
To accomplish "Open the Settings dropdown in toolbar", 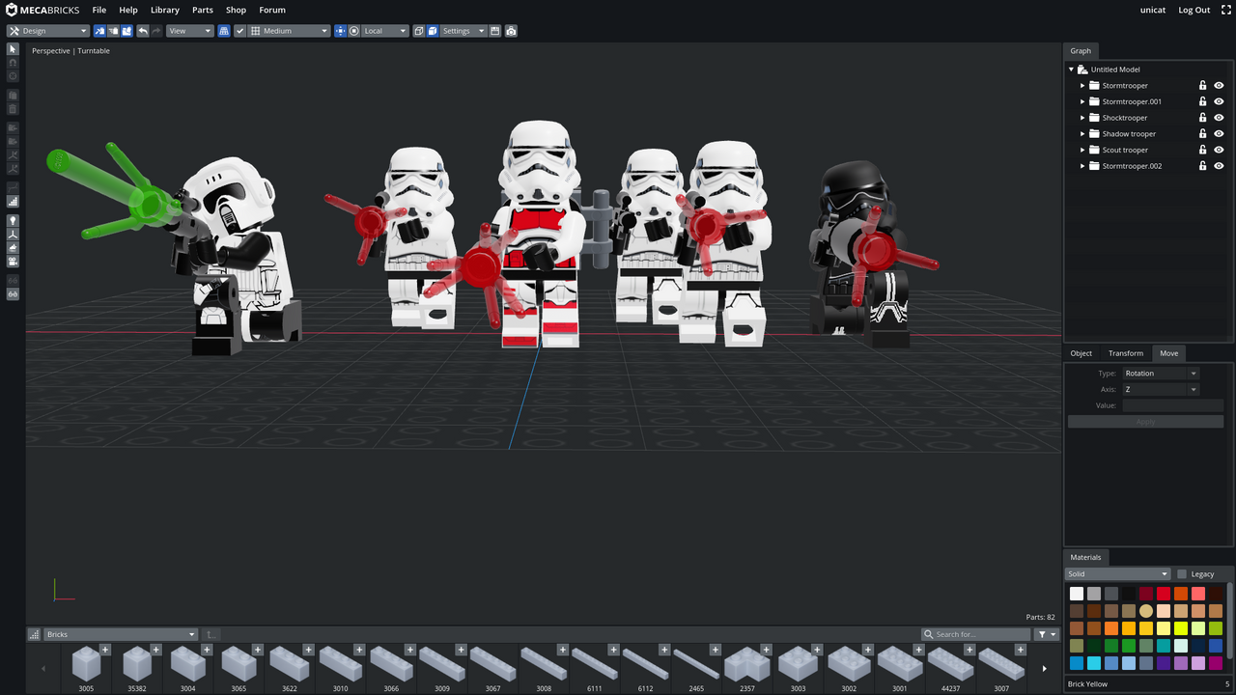I will click(x=463, y=31).
